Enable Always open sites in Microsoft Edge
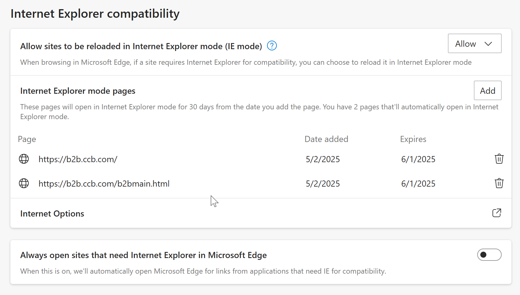 489,255
